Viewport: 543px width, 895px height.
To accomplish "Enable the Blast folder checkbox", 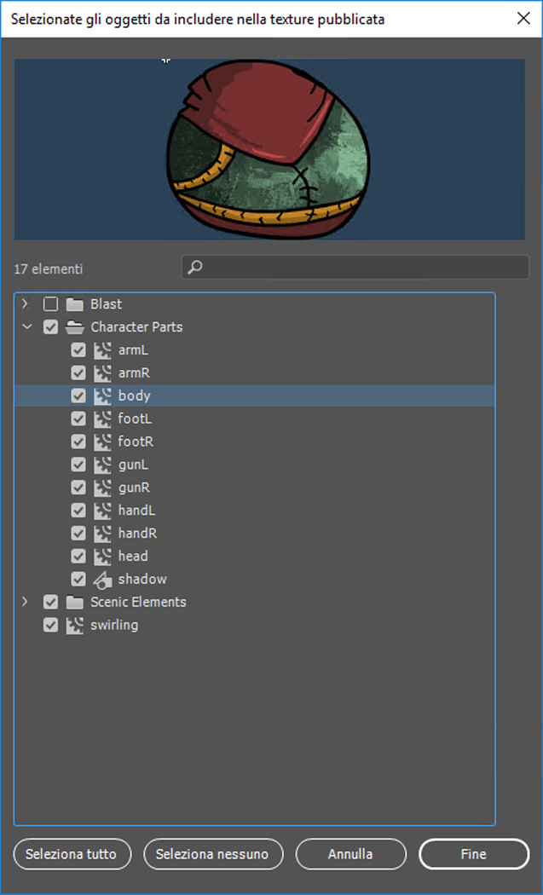I will click(x=51, y=304).
